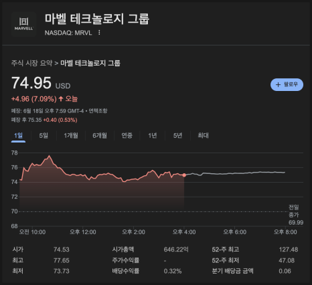Click the 분기 배당금 금액 value 0.06

pos(285,271)
